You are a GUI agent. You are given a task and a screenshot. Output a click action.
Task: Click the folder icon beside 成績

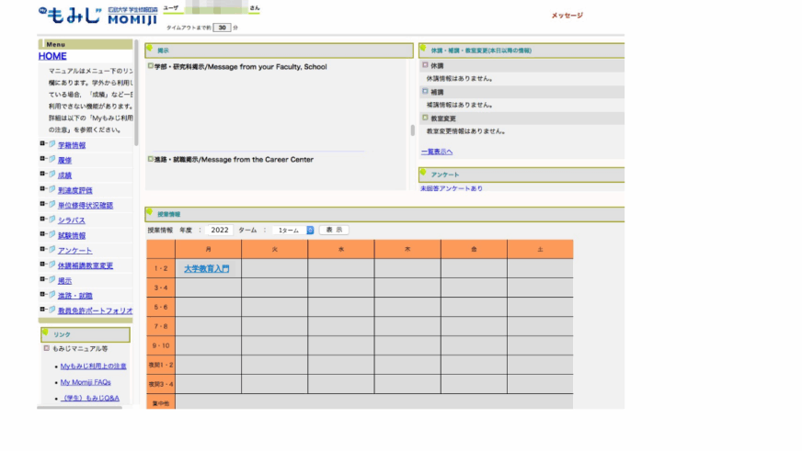pyautogui.click(x=52, y=175)
